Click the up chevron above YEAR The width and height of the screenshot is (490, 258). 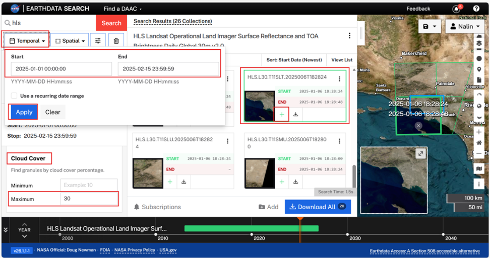[x=24, y=224]
